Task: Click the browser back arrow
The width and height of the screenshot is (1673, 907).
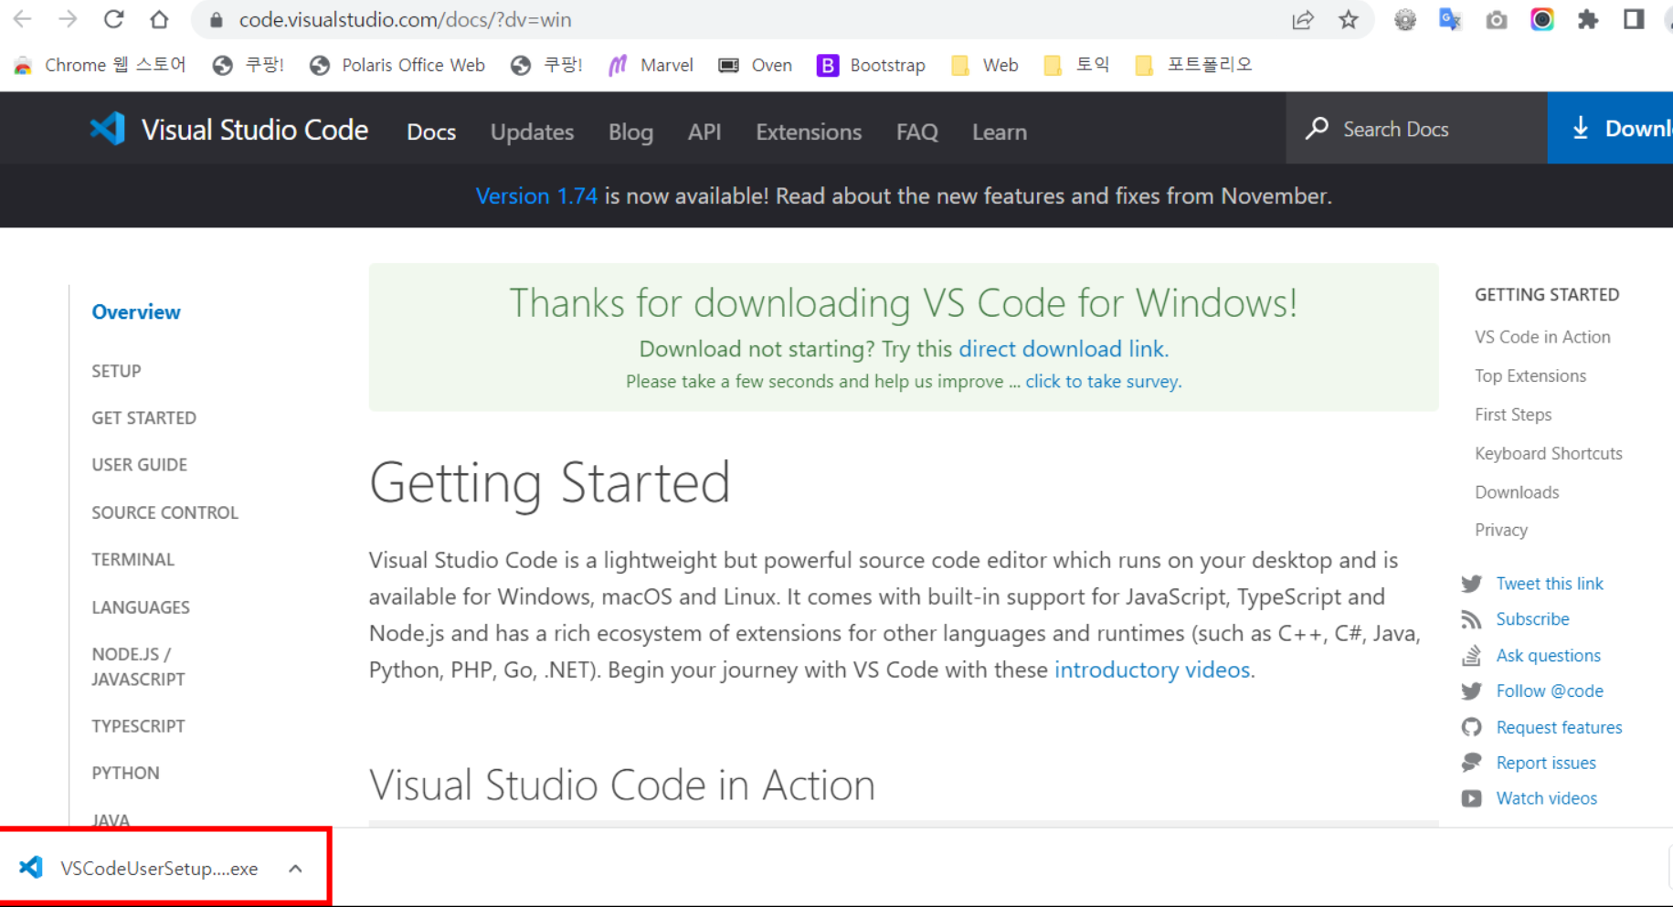Action: pos(22,19)
